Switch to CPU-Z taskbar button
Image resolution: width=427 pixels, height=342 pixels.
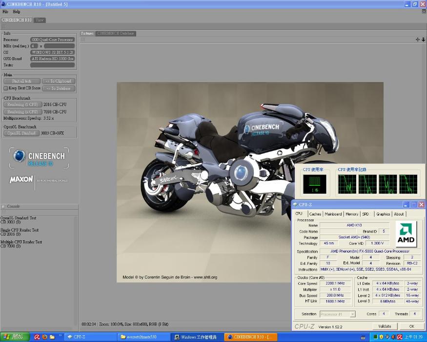pyautogui.click(x=91, y=337)
